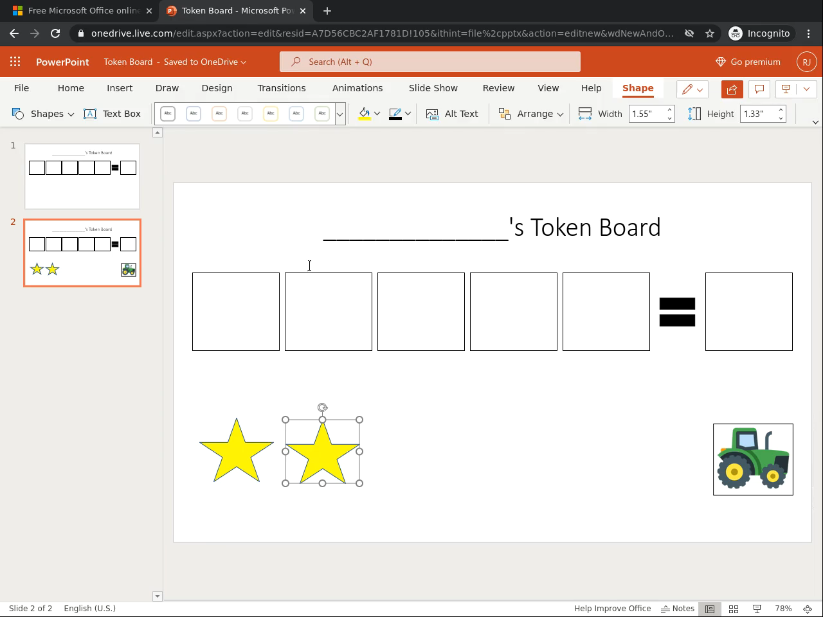Apply the yellow Shape Fill color
Screen dimensions: 823x617
point(365,114)
